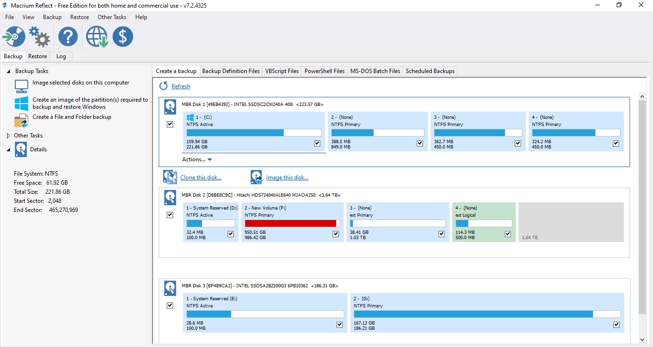Click the red usage bar of New Volume (F:)
This screenshot has height=347, width=653.
click(291, 223)
